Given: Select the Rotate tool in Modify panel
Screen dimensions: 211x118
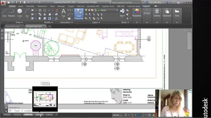Looking at the screenshot, I should (45, 10).
